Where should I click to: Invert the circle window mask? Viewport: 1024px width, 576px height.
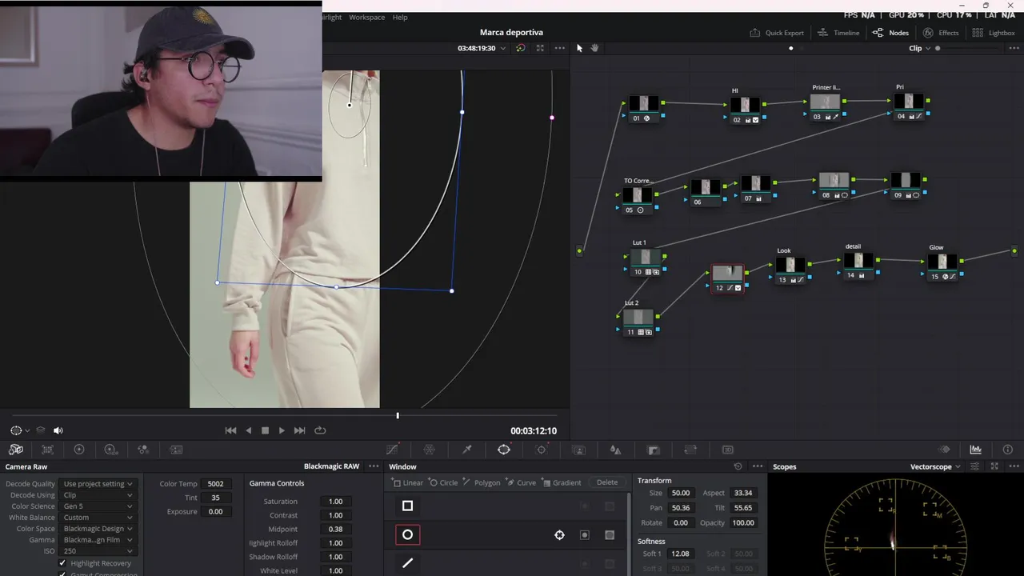[x=585, y=535]
